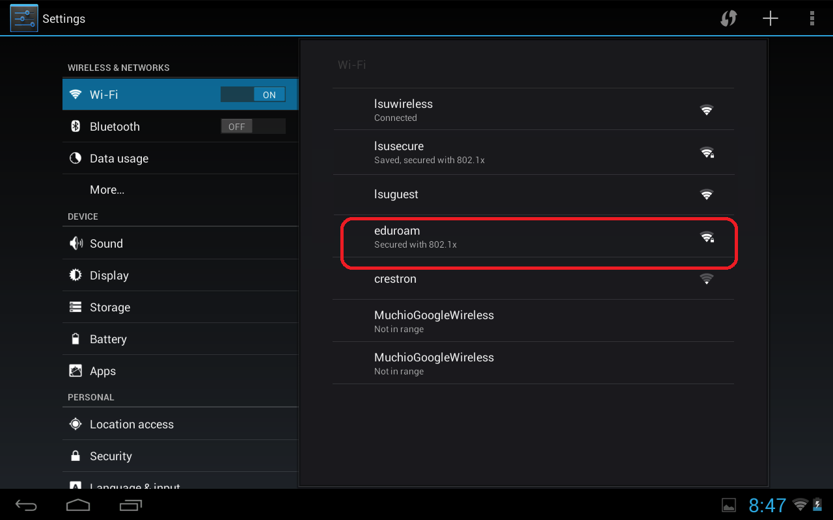Tap lsuwireless signal strength icon
The image size is (833, 520).
point(706,110)
